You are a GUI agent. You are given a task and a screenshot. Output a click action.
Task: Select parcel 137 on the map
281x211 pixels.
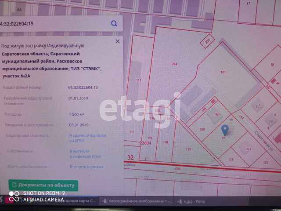point(249,149)
